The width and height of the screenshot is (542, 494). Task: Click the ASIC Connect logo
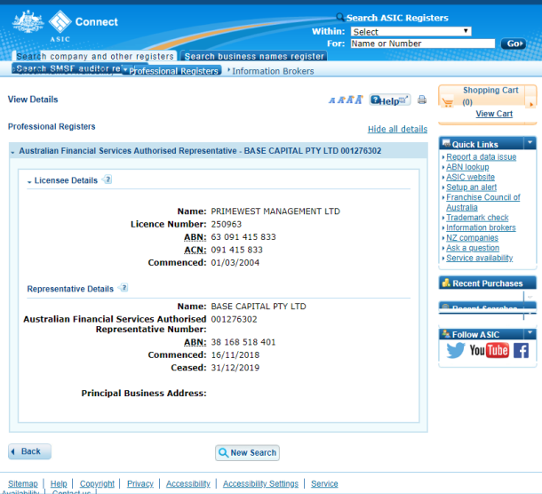pyautogui.click(x=83, y=26)
